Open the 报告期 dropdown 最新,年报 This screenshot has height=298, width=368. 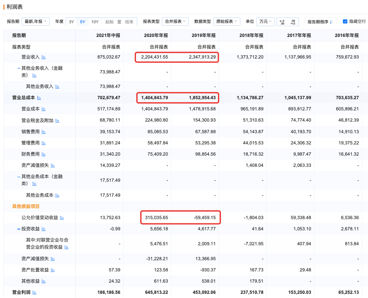[x=36, y=22]
